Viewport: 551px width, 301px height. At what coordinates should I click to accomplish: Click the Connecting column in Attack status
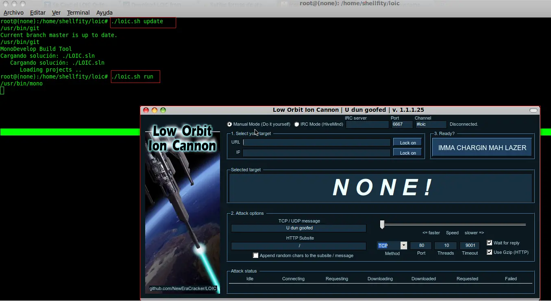click(293, 279)
